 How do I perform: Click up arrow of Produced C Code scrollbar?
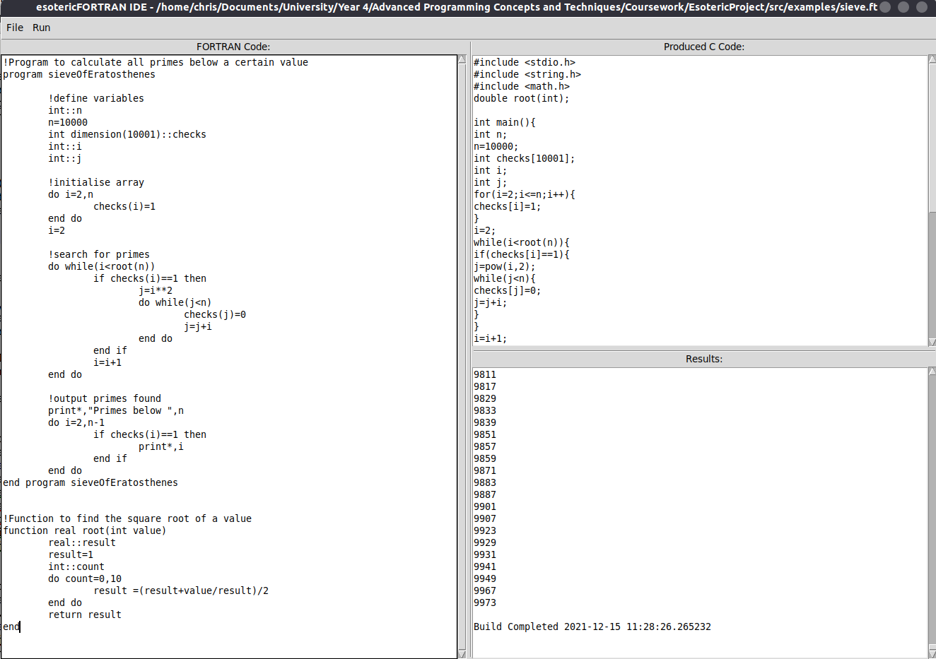[x=932, y=59]
